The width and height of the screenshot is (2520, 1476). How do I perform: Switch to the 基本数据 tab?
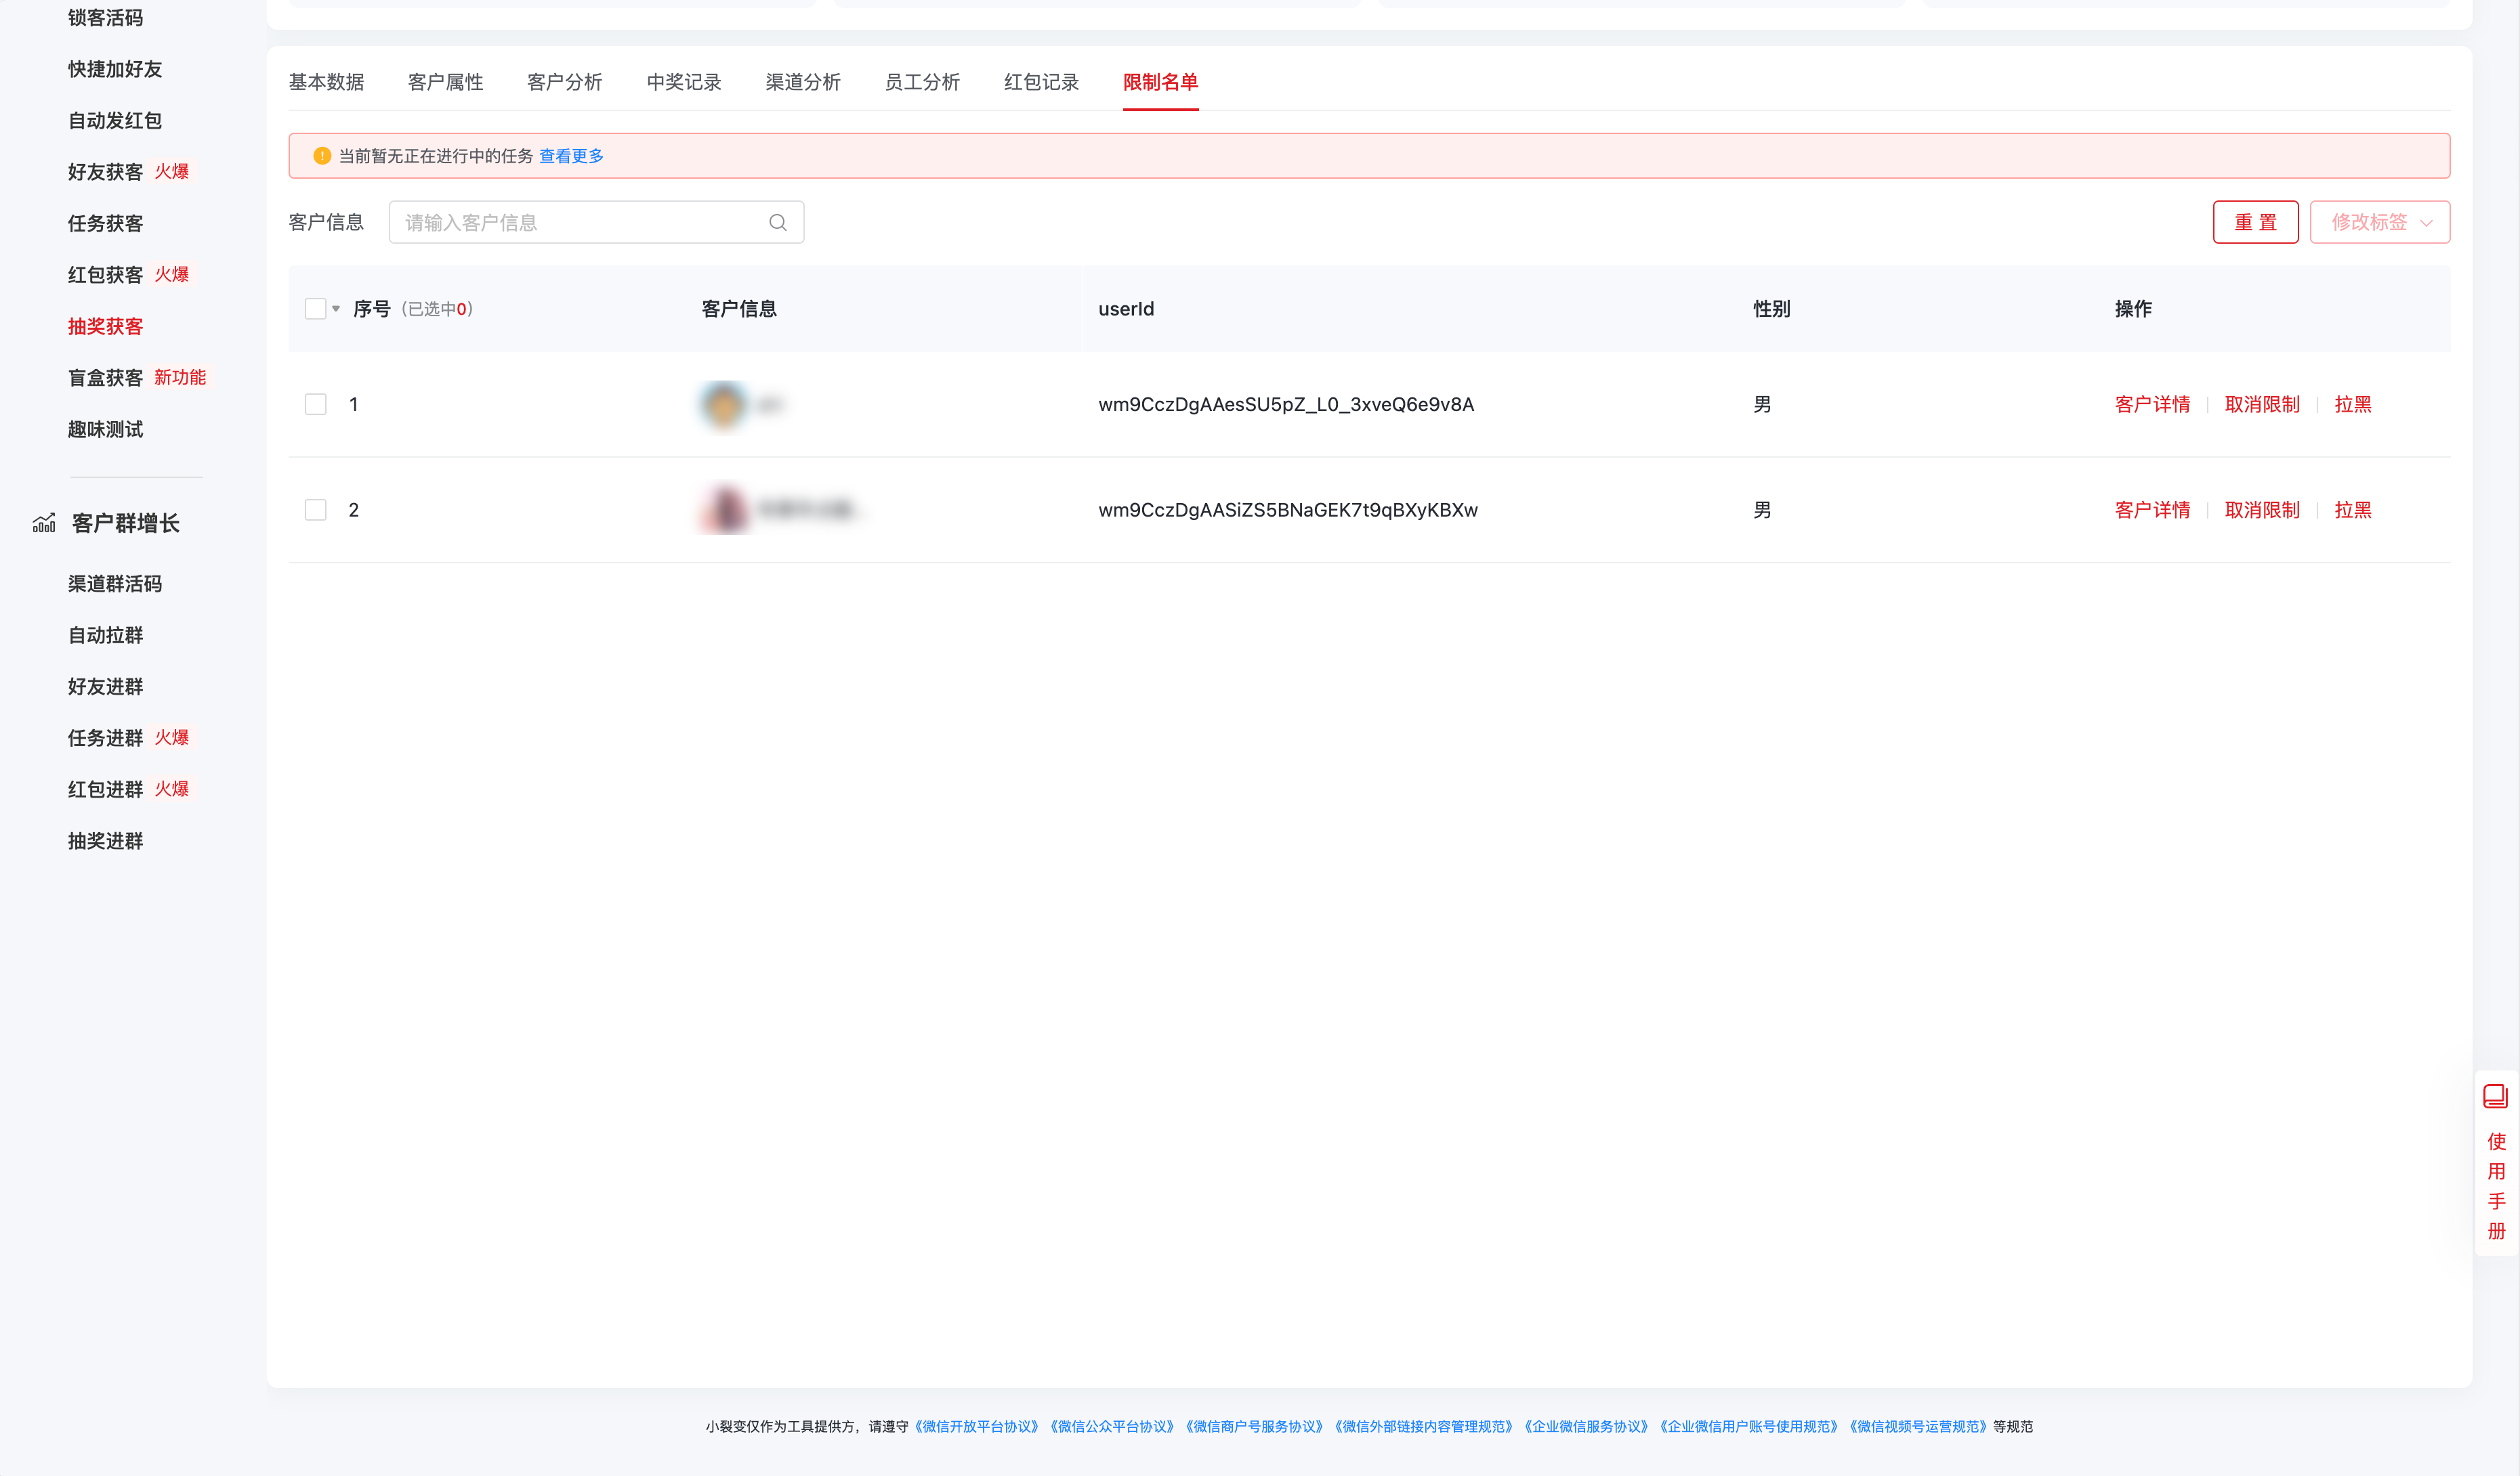tap(326, 82)
